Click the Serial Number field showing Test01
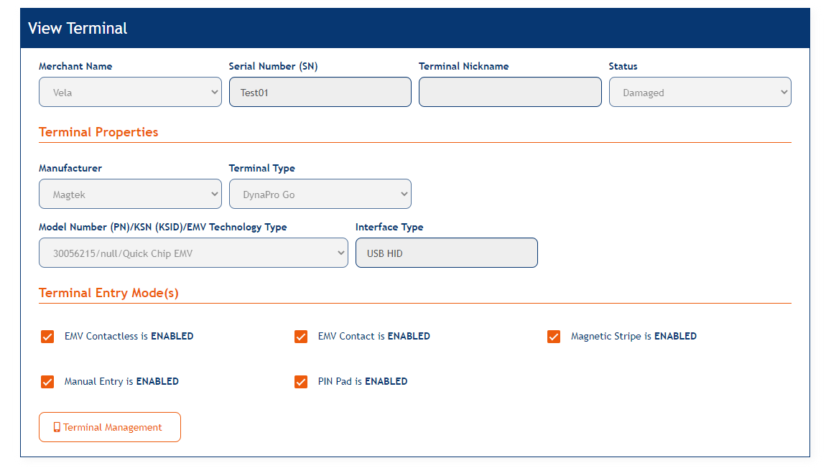The image size is (826, 468). point(320,91)
